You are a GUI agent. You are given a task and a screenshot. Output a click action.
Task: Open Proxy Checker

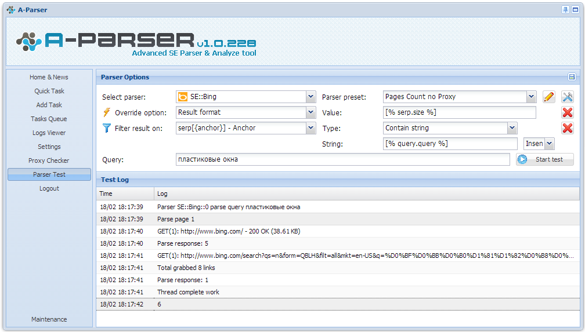[49, 160]
